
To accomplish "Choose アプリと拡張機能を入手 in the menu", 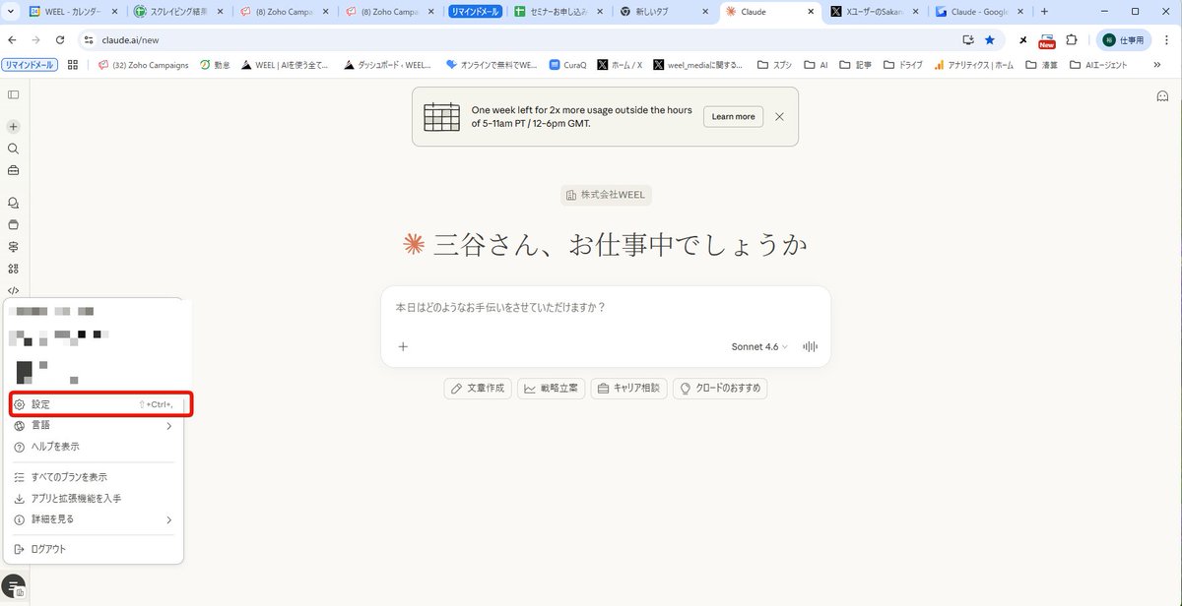I will tap(95, 499).
